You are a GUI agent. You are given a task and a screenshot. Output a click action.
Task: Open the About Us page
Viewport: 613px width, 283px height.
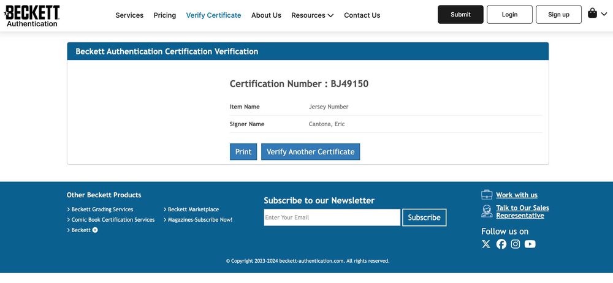coord(266,15)
